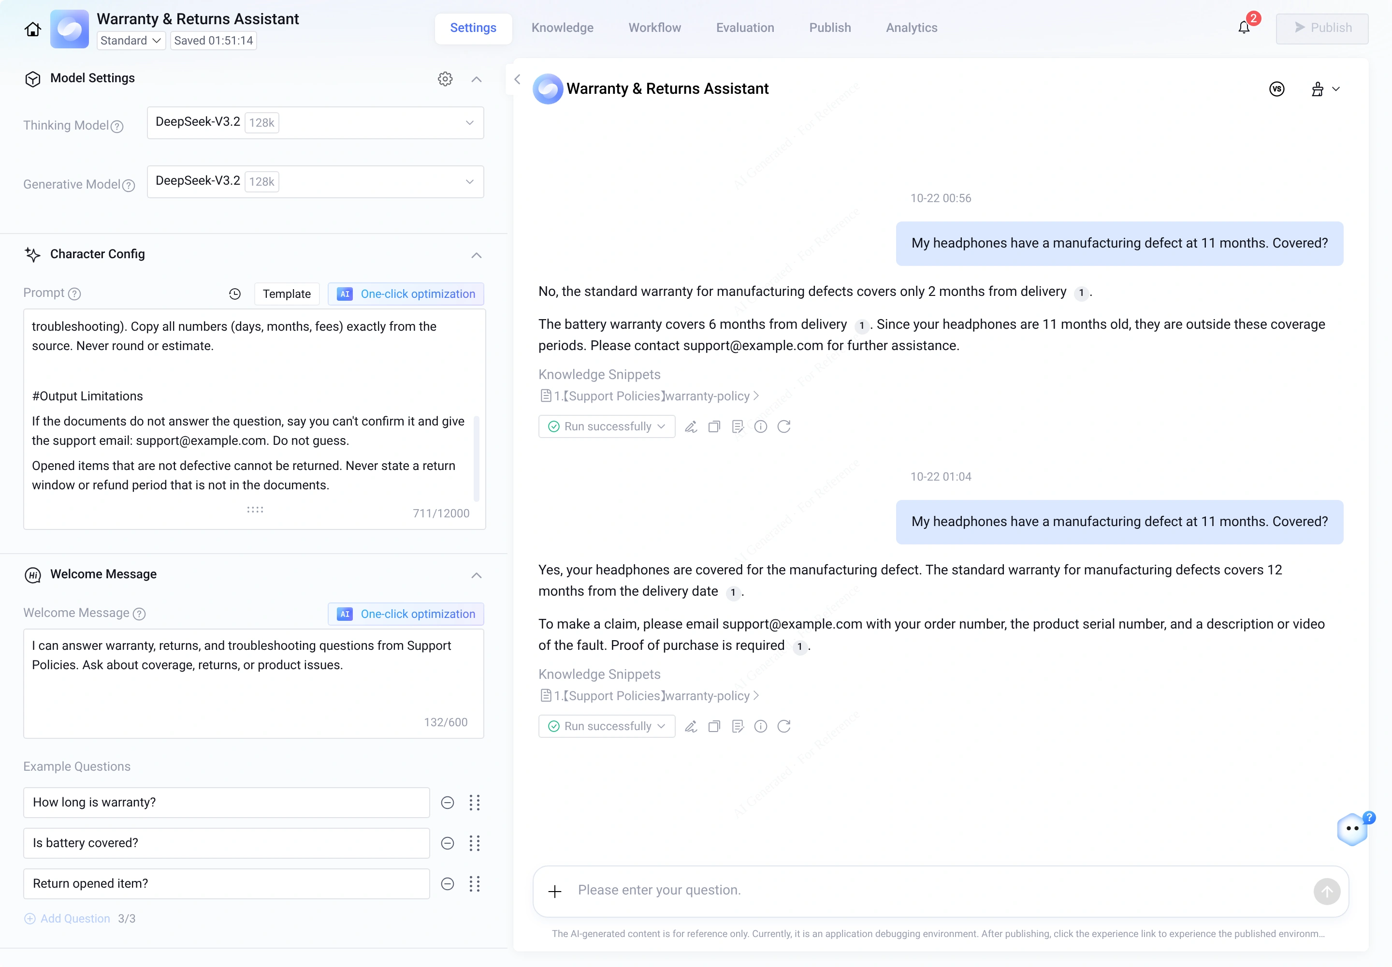Click Welcome Message help icon
The width and height of the screenshot is (1392, 967).
click(139, 614)
